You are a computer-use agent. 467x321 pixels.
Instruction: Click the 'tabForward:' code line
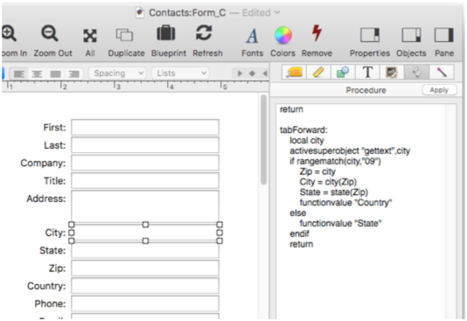(x=303, y=130)
